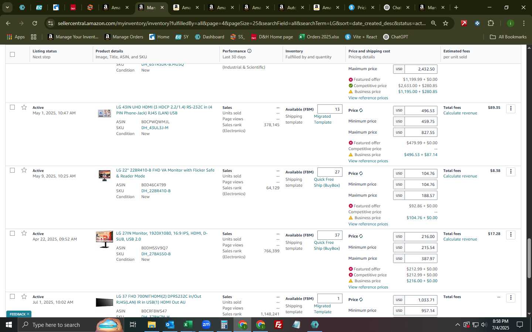532x332 pixels.
Task: Open Task View button on taskbar
Action: click(x=133, y=325)
